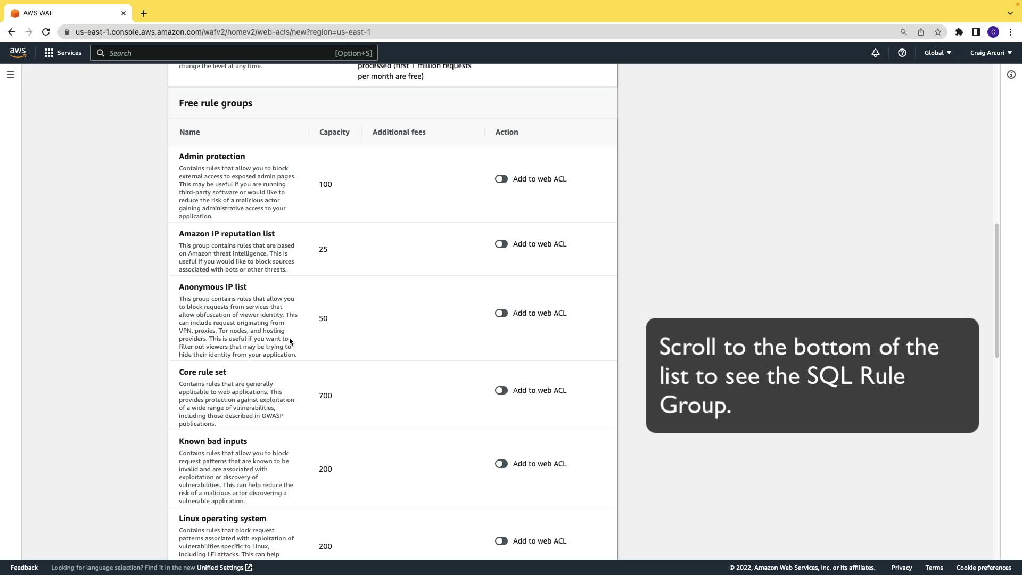Toggle Core rule set Add to web ACL
The image size is (1022, 575).
501,390
